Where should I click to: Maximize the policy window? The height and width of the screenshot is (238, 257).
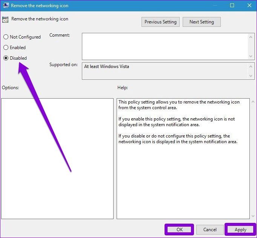232,5
